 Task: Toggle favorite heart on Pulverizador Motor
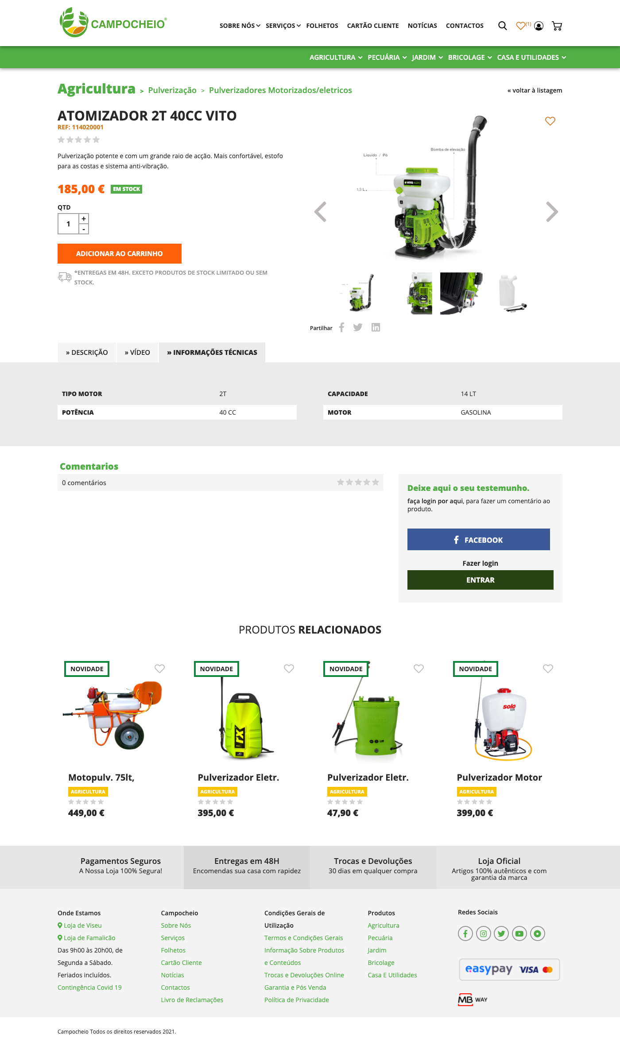548,669
